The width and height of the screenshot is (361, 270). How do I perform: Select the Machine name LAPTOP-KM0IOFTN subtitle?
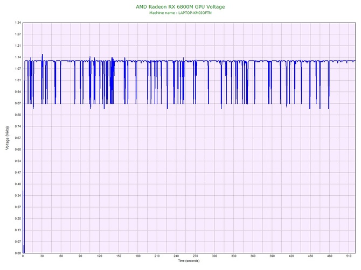click(180, 13)
